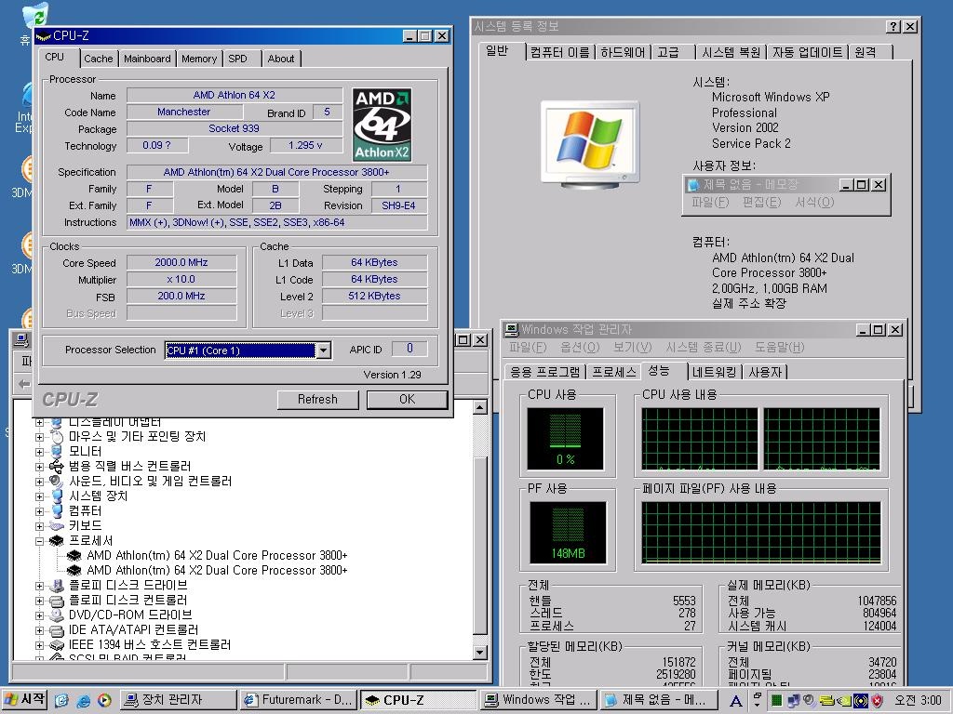953x714 pixels.
Task: Open the 컴퓨터 이름 tab in System Properties
Action: pyautogui.click(x=559, y=53)
